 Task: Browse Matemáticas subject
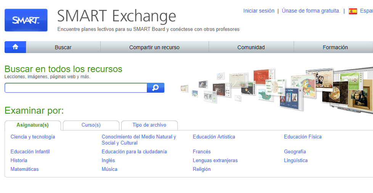point(24,169)
